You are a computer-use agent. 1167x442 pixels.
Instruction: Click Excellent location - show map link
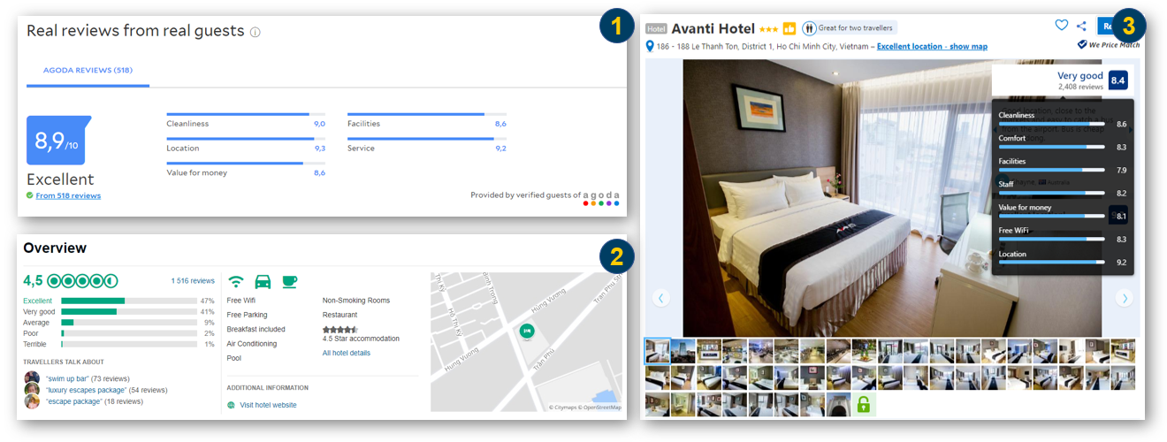coord(932,46)
